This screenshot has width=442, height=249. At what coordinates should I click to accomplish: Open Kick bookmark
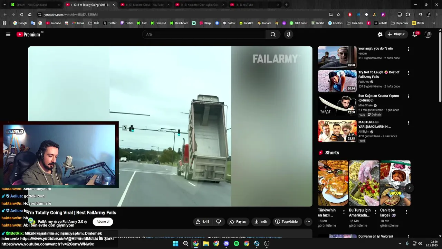point(142,23)
